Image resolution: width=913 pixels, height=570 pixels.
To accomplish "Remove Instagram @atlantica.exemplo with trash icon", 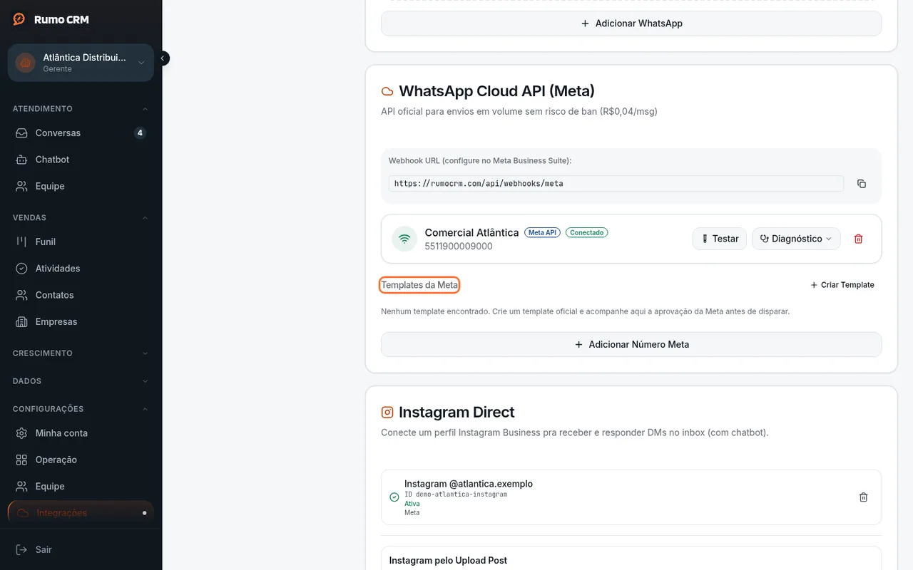I will (x=863, y=497).
